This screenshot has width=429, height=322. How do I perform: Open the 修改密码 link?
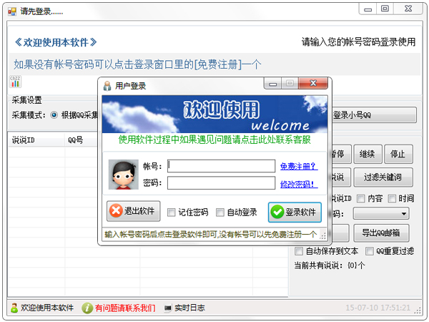tap(298, 184)
